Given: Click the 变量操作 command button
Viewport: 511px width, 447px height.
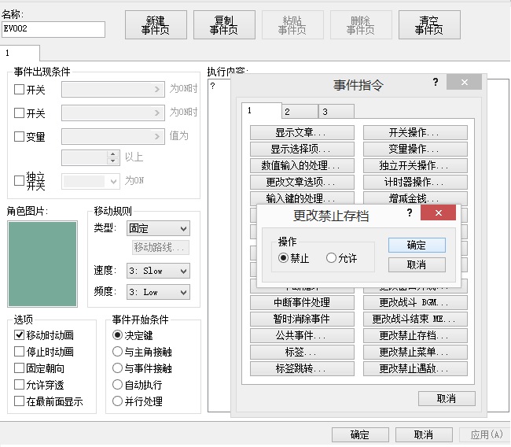Looking at the screenshot, I should click(416, 149).
